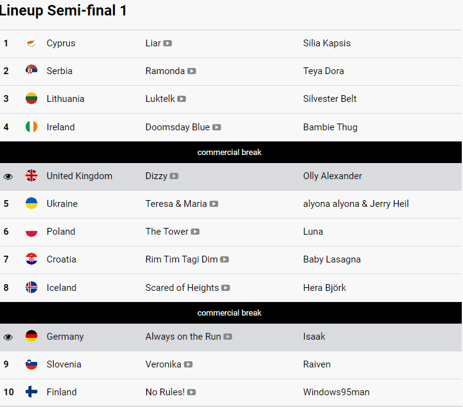
Task: Click the eye icon for United Kingdom
Action: [x=8, y=177]
